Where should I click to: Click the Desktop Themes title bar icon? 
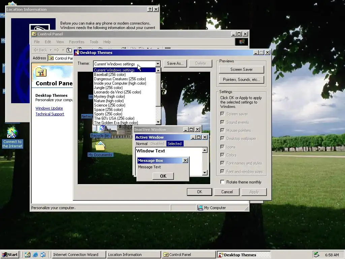(x=77, y=53)
